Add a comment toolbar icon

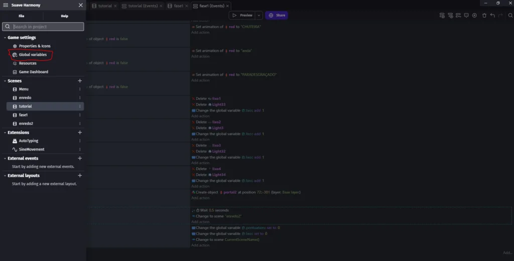[466, 16]
